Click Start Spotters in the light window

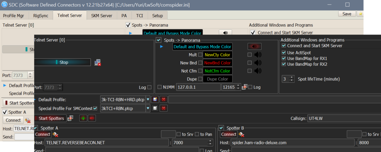point(18,103)
